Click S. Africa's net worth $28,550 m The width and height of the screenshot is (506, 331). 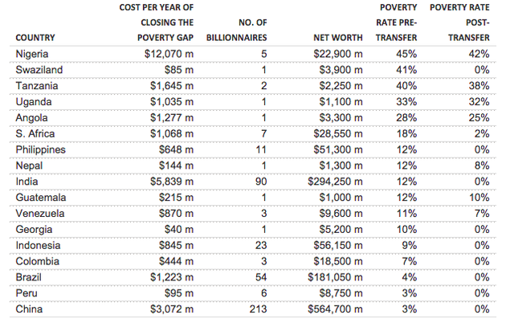[x=337, y=133]
